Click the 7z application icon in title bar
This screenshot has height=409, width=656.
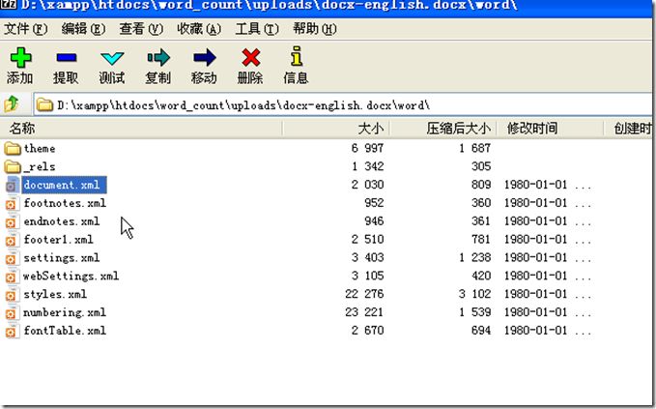click(x=8, y=5)
